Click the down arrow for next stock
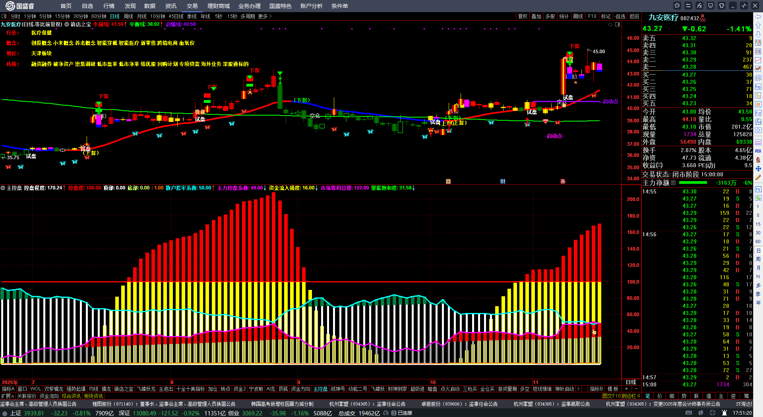 758,34
